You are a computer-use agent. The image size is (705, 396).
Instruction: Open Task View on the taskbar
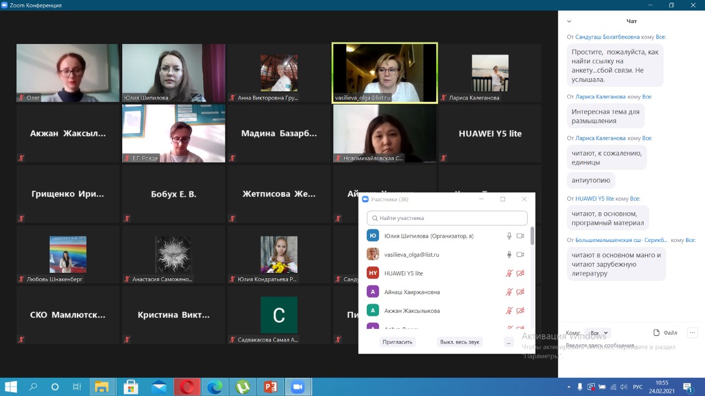pos(77,387)
